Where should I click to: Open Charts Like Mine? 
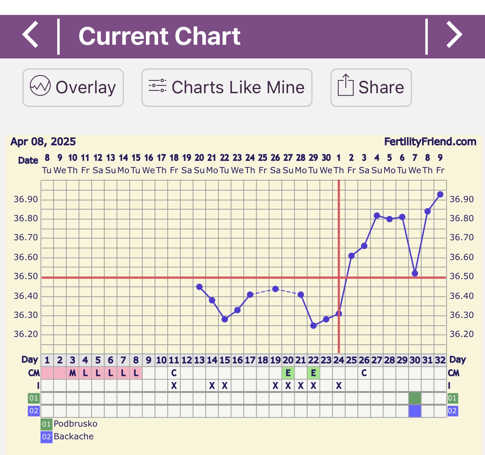227,87
